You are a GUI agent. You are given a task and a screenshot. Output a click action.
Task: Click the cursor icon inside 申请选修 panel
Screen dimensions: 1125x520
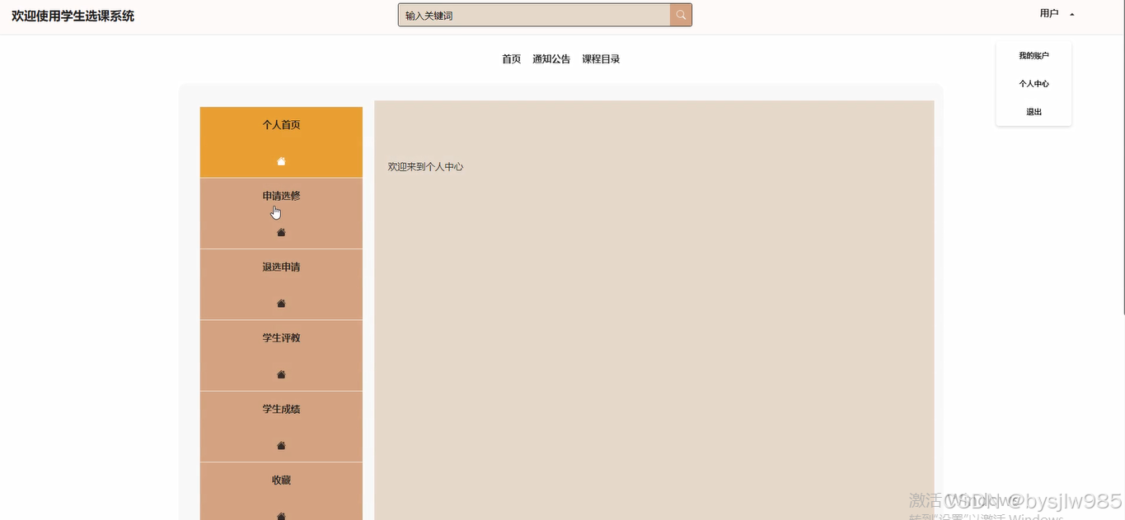coord(275,211)
